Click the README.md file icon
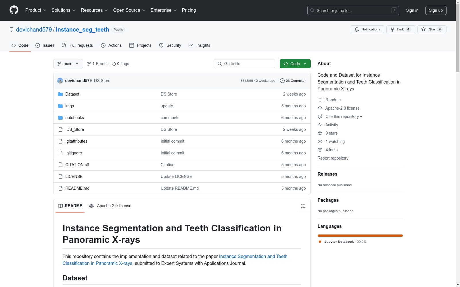The width and height of the screenshot is (460, 287). 60,188
